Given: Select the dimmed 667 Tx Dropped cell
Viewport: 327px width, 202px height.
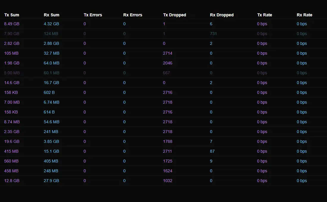Looking at the screenshot, I should coord(166,73).
